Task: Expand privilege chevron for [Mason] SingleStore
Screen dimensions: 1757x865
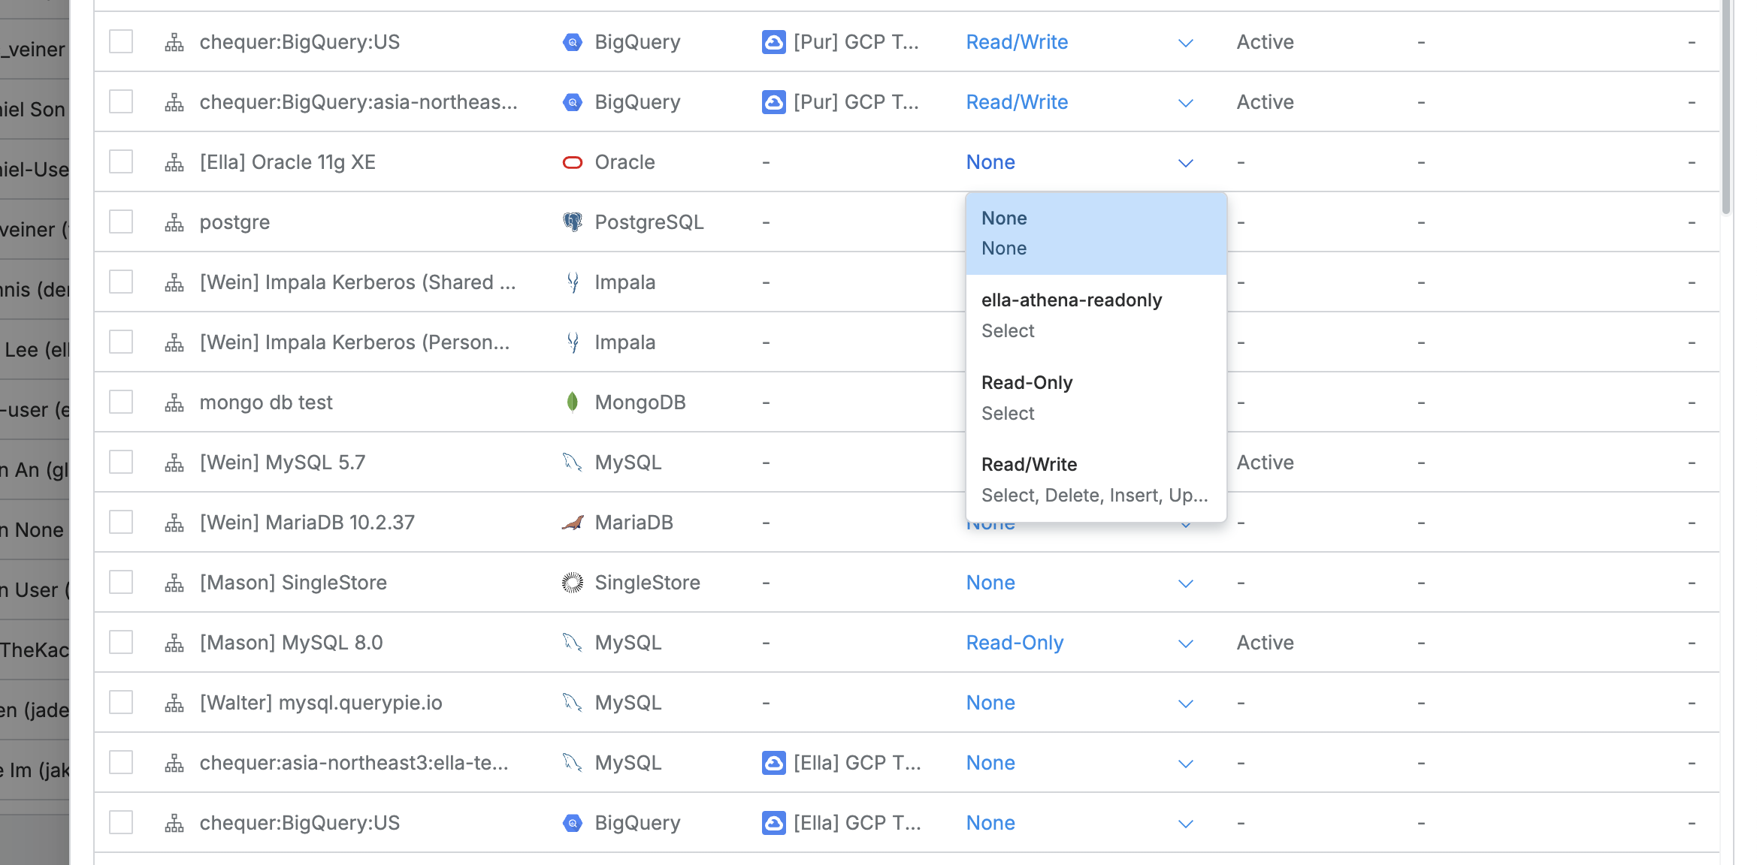Action: [x=1186, y=583]
